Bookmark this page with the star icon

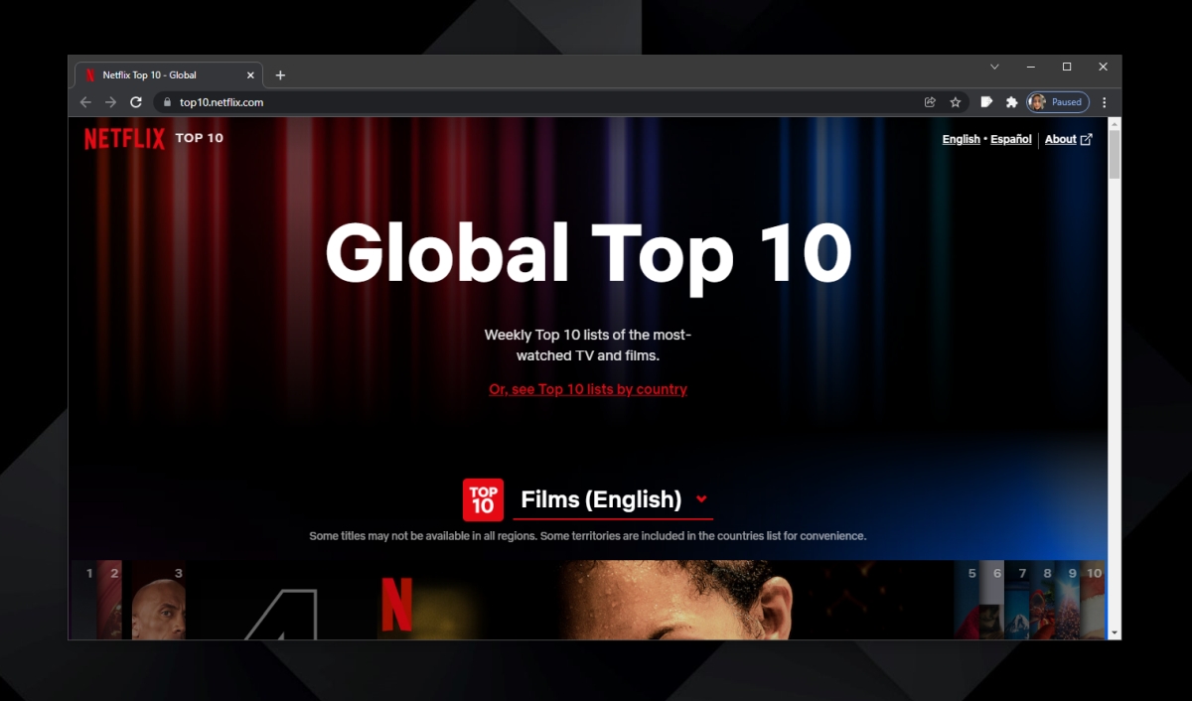coord(956,102)
